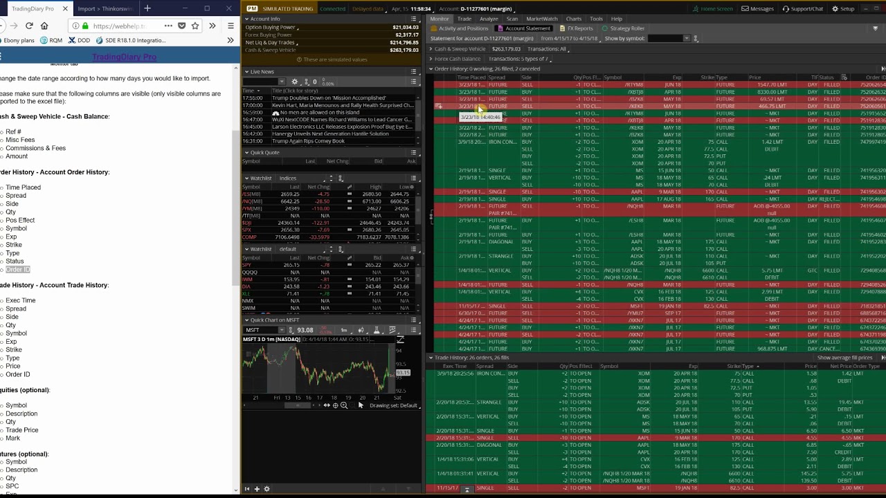Open the Ebony plans bookmark
Screen dimensions: 886x498
[17, 40]
